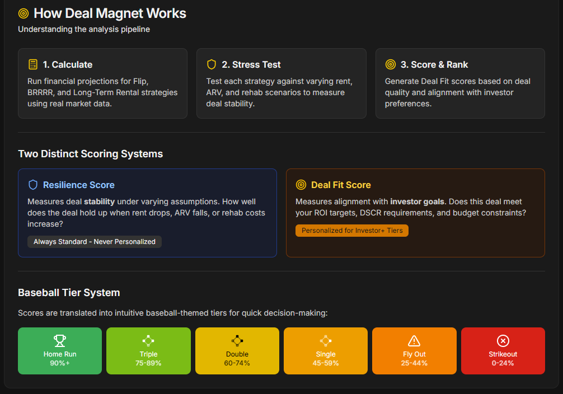Click the '75-89%' score range

(148, 363)
